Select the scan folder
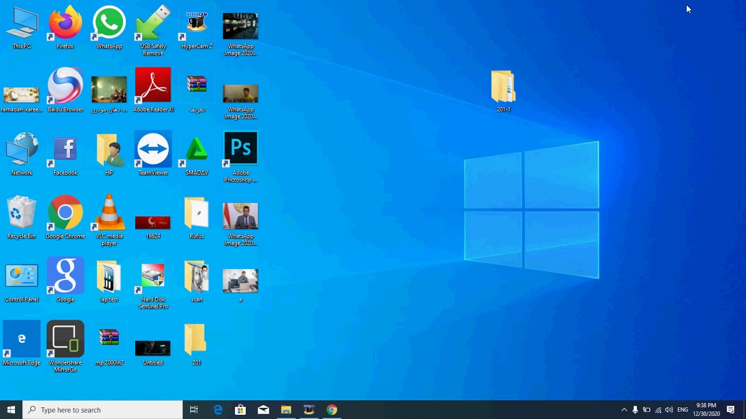Viewport: 746px width, 419px height. point(196,280)
